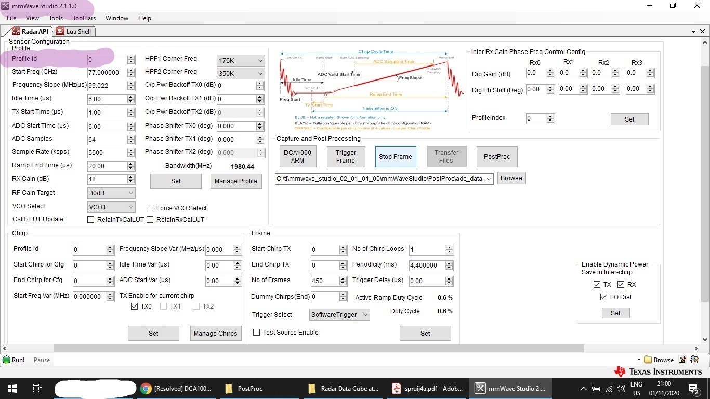The height and width of the screenshot is (399, 710).
Task: Open the Help menu
Action: [144, 18]
